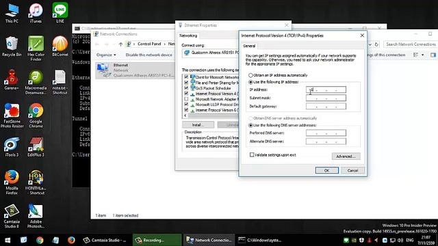Screen dimensions: 438x246
Task: Launch Garena+ from the desktop
Action: (x=12, y=80)
